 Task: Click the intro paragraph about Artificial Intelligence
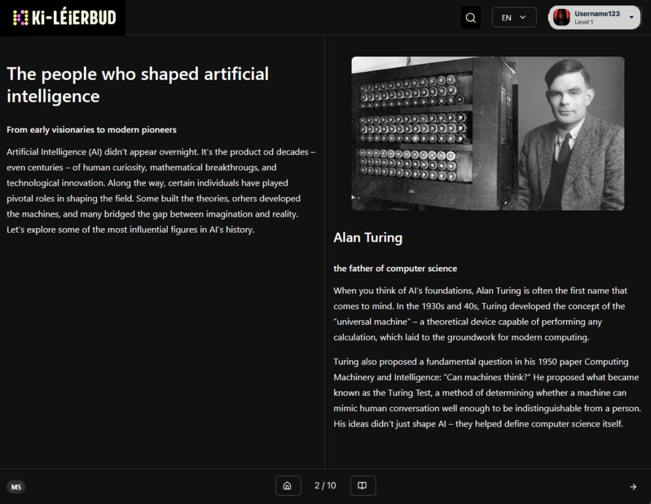pos(161,191)
